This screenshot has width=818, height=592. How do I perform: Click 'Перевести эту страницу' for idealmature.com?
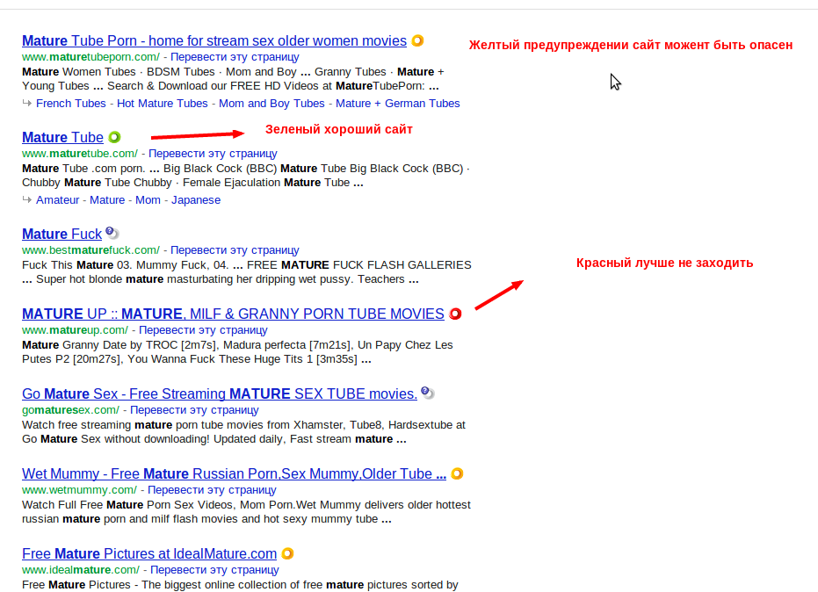(x=214, y=569)
